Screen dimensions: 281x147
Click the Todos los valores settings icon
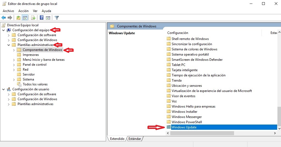(x=19, y=84)
